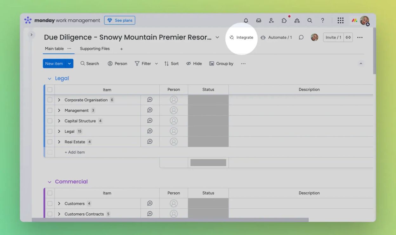
Task: Click the workspace structure icon
Action: coord(297,20)
